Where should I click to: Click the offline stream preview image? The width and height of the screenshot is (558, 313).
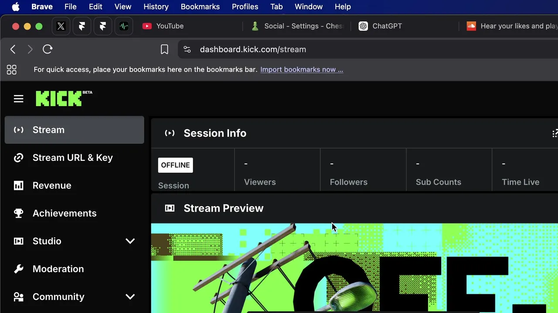(354, 268)
